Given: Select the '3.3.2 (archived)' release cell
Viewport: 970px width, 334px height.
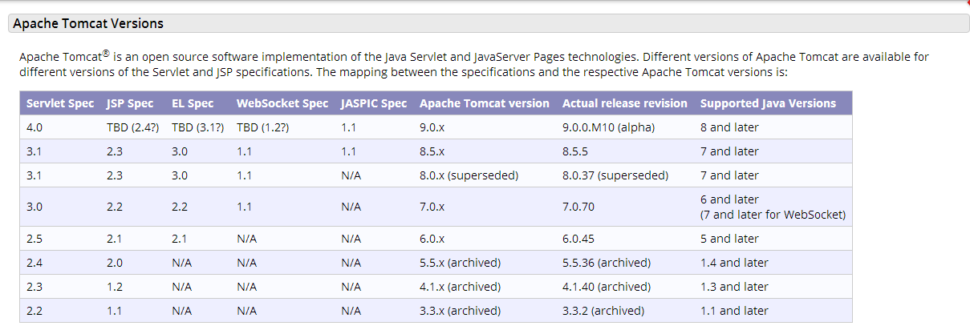Looking at the screenshot, I should (x=603, y=311).
